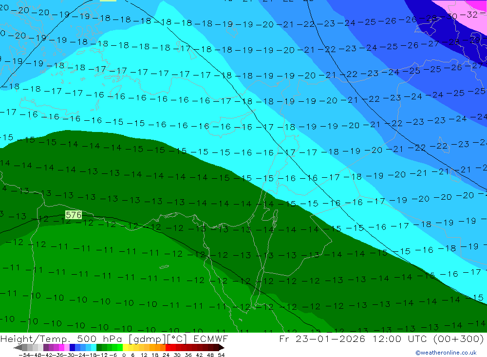Click the 576 height contour label
The image size is (487, 357).
[x=74, y=215]
